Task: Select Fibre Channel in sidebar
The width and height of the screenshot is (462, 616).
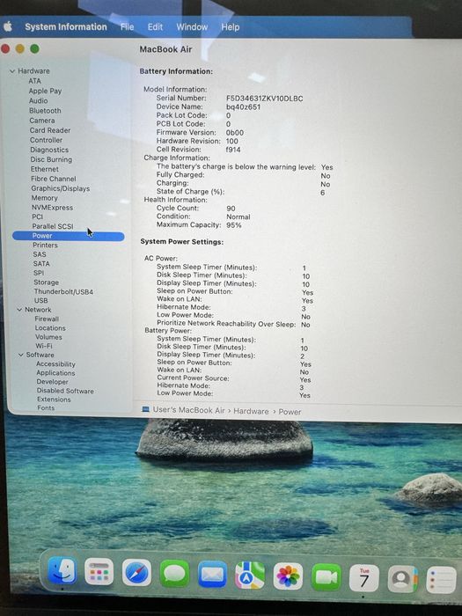Action: (x=54, y=179)
